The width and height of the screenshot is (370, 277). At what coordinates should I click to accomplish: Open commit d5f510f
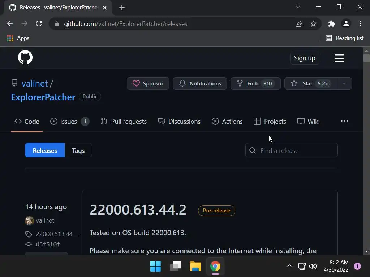[48, 244]
